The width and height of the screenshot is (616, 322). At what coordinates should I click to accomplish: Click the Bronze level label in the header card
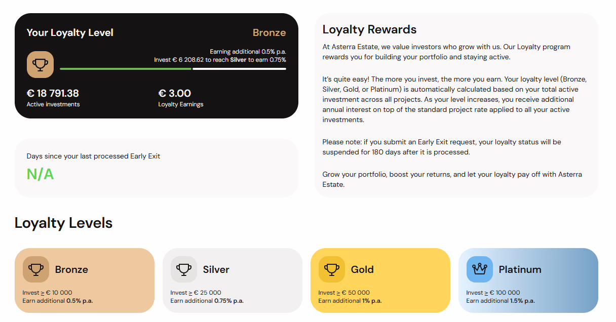(269, 32)
